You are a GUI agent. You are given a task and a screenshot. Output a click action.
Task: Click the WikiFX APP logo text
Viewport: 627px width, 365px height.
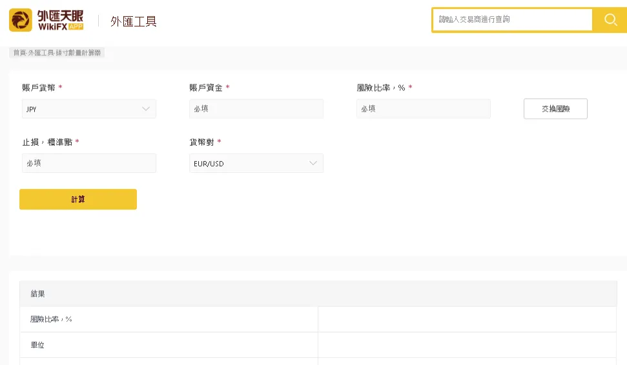61,20
